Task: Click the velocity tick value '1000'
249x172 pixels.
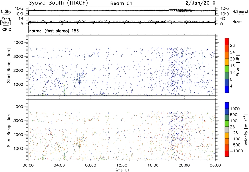Action: [235, 109]
